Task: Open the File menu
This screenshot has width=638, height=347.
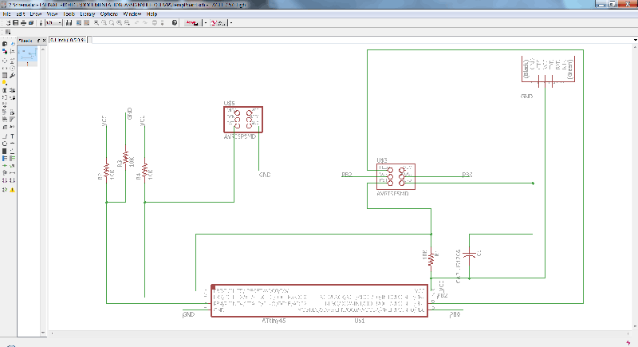Action: 6,14
